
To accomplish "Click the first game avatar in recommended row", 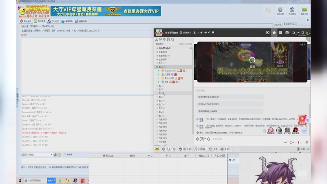I will [x=271, y=130].
